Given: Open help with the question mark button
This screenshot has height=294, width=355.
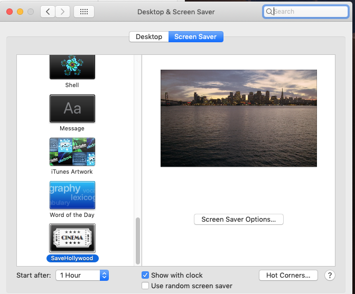Looking at the screenshot, I should 330,275.
